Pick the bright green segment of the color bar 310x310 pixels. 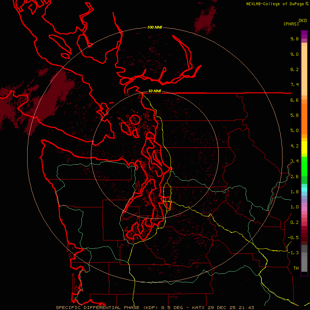[x=304, y=166]
